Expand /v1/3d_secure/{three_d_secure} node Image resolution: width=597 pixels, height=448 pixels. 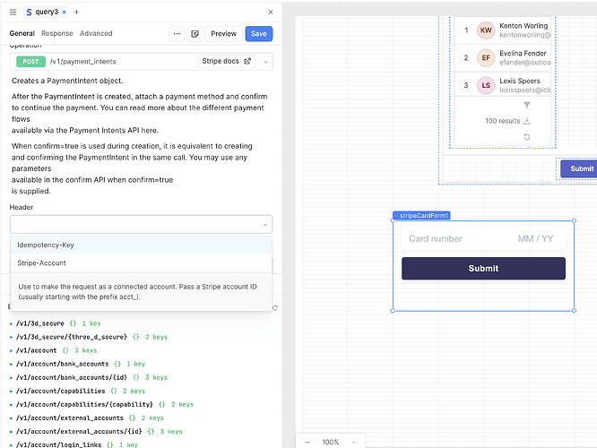pyautogui.click(x=11, y=337)
